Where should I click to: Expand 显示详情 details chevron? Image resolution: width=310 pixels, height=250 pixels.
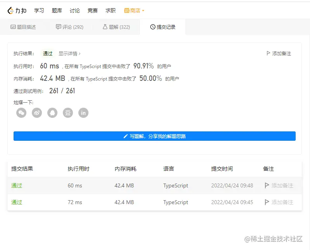[x=80, y=54]
